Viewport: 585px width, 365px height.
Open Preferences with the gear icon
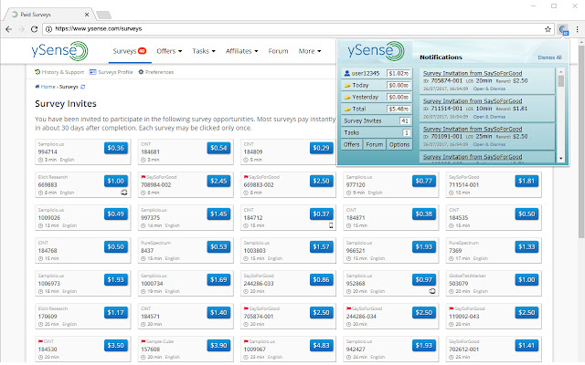[155, 71]
